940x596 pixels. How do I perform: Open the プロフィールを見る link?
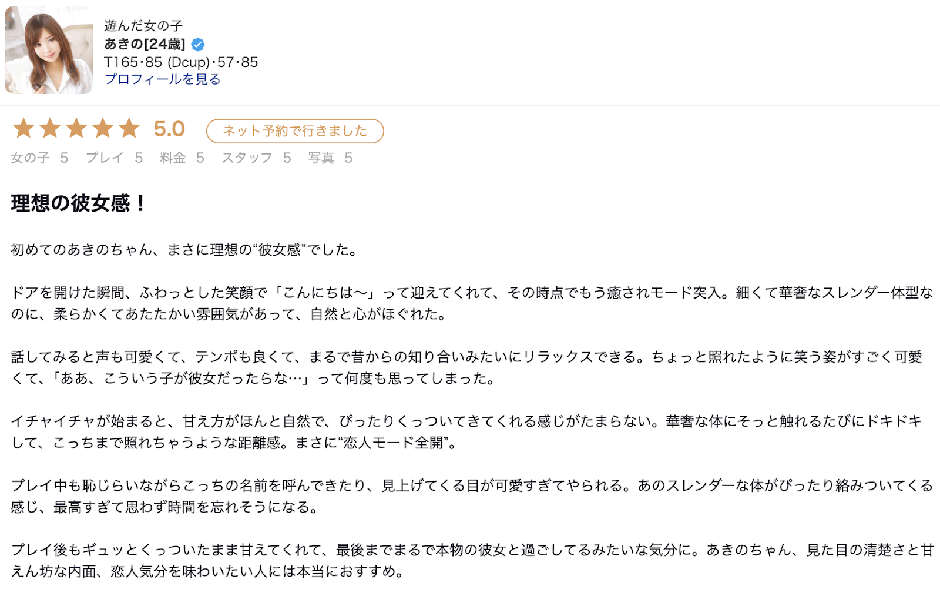162,79
